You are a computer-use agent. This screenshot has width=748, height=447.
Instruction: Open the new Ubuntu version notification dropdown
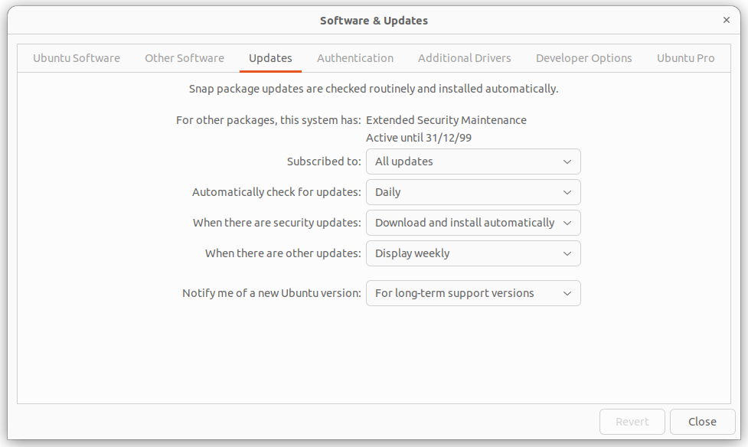click(x=473, y=293)
